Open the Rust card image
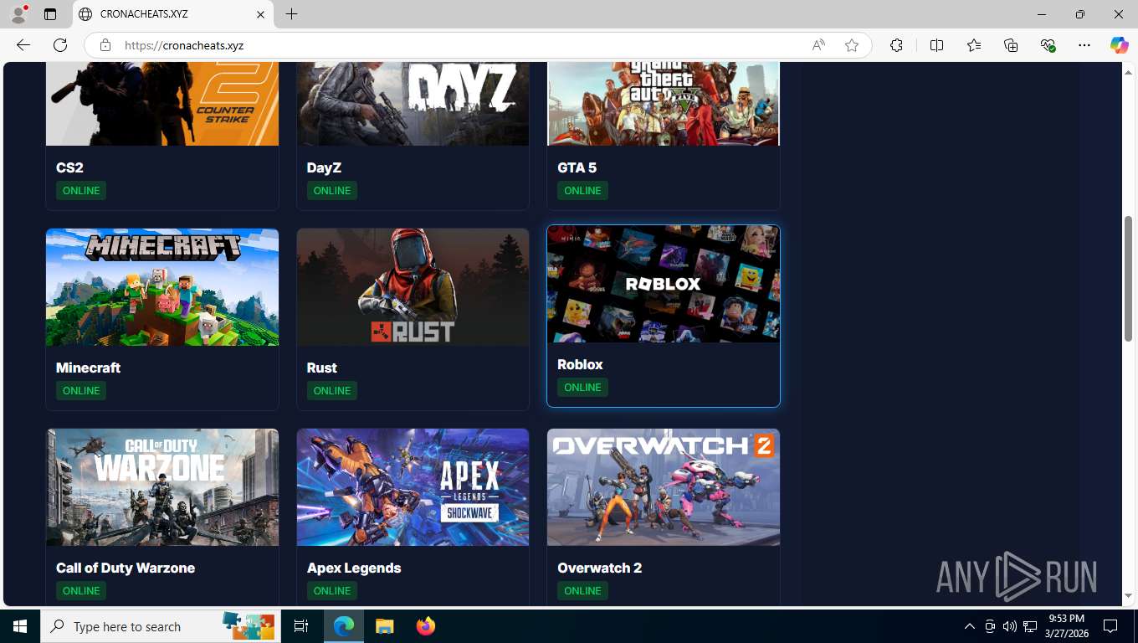This screenshot has height=643, width=1138. click(x=413, y=287)
